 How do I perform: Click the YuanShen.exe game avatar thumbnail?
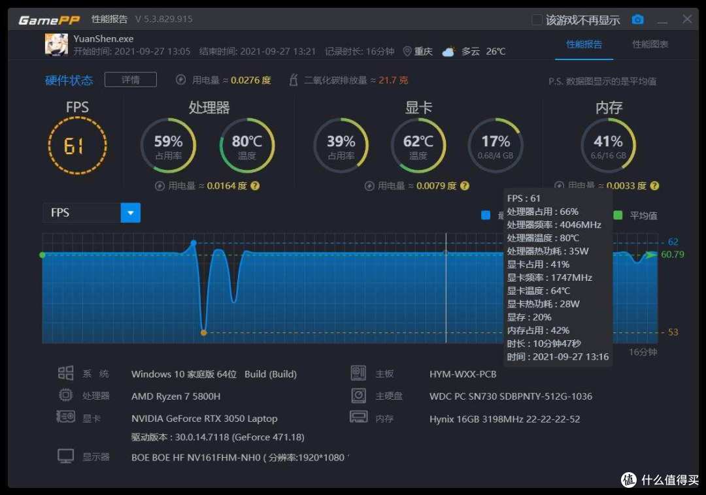point(56,44)
